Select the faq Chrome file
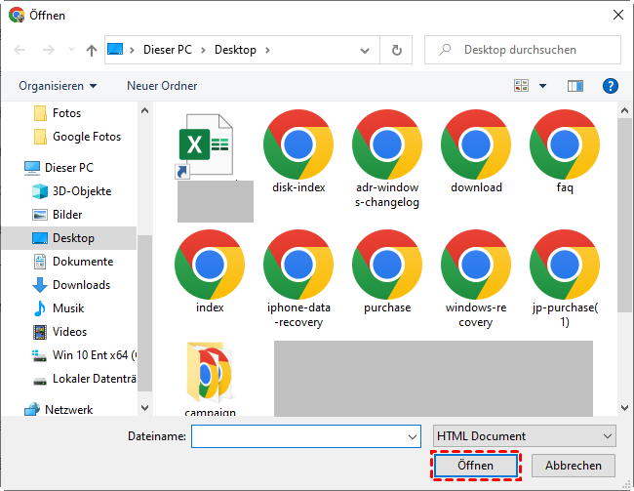 [565, 144]
